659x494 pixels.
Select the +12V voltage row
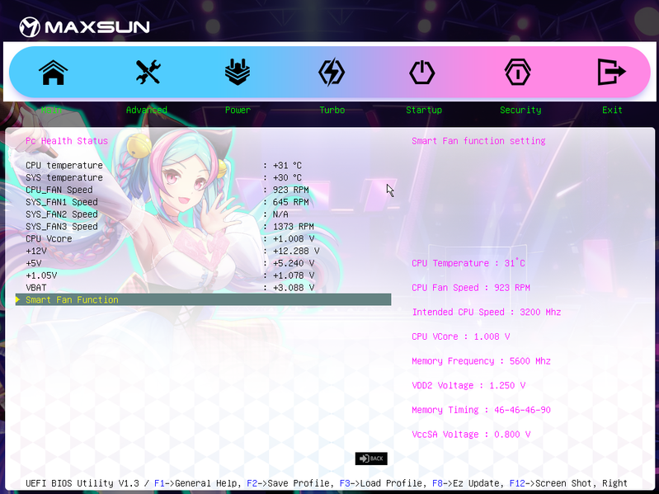pyautogui.click(x=204, y=251)
